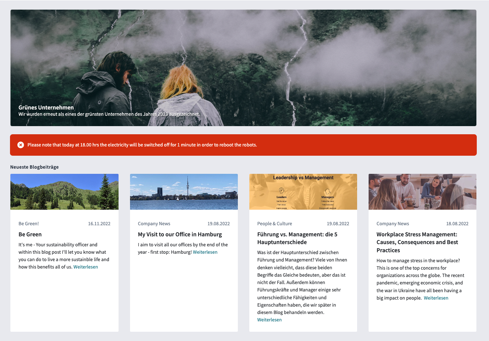
Task: Click Weiterlesen on the Hamburg visit post
Action: [x=205, y=252]
